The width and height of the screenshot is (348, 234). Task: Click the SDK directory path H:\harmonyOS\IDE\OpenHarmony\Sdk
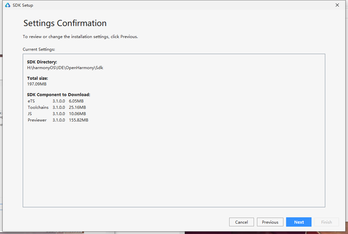click(x=65, y=68)
